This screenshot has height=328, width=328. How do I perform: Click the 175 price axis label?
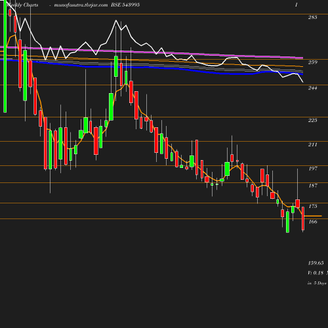tap(312, 206)
